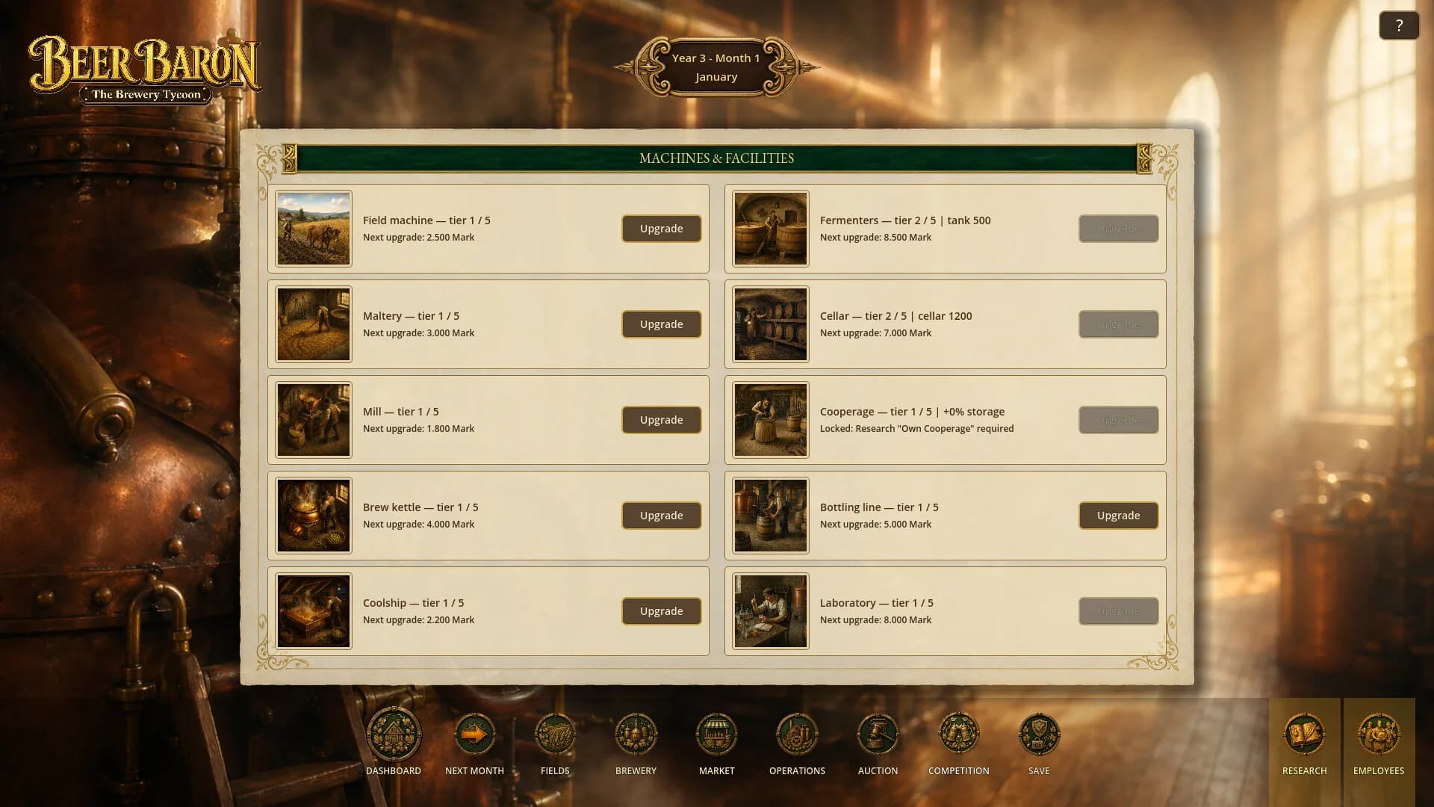
Task: Click 'Next upgrade: 3.000 Mark' text
Action: click(418, 333)
